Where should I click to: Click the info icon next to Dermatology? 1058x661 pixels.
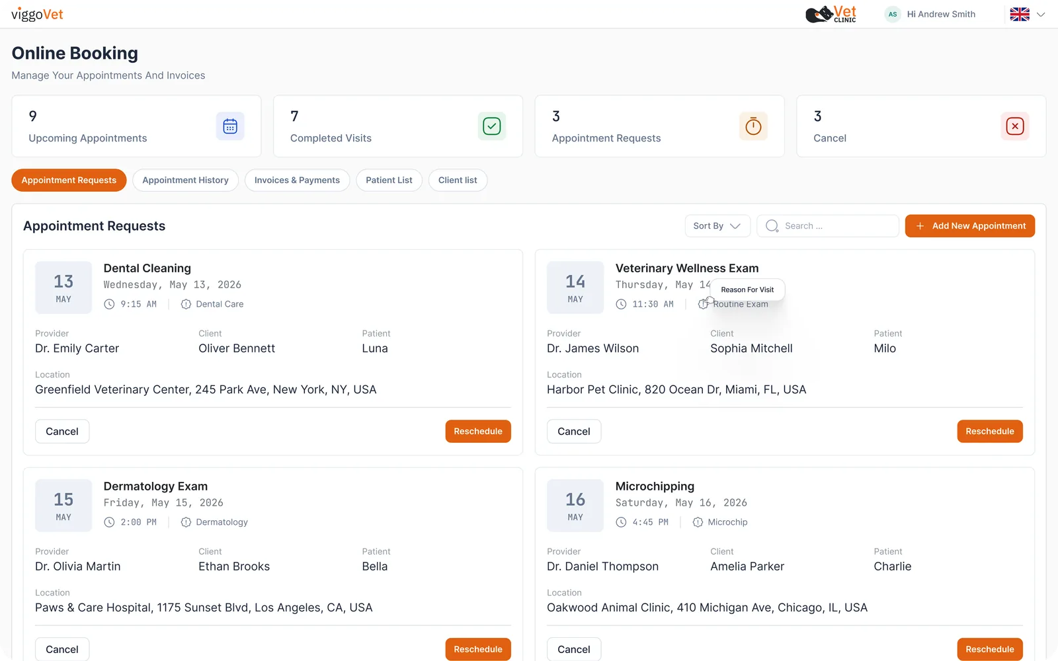tap(186, 522)
